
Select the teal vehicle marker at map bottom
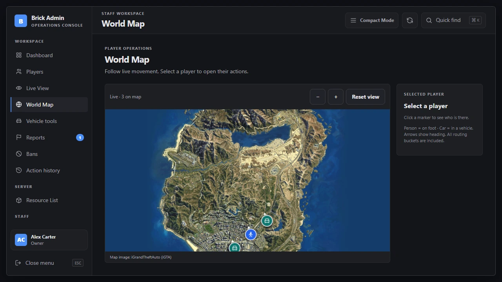(235, 248)
